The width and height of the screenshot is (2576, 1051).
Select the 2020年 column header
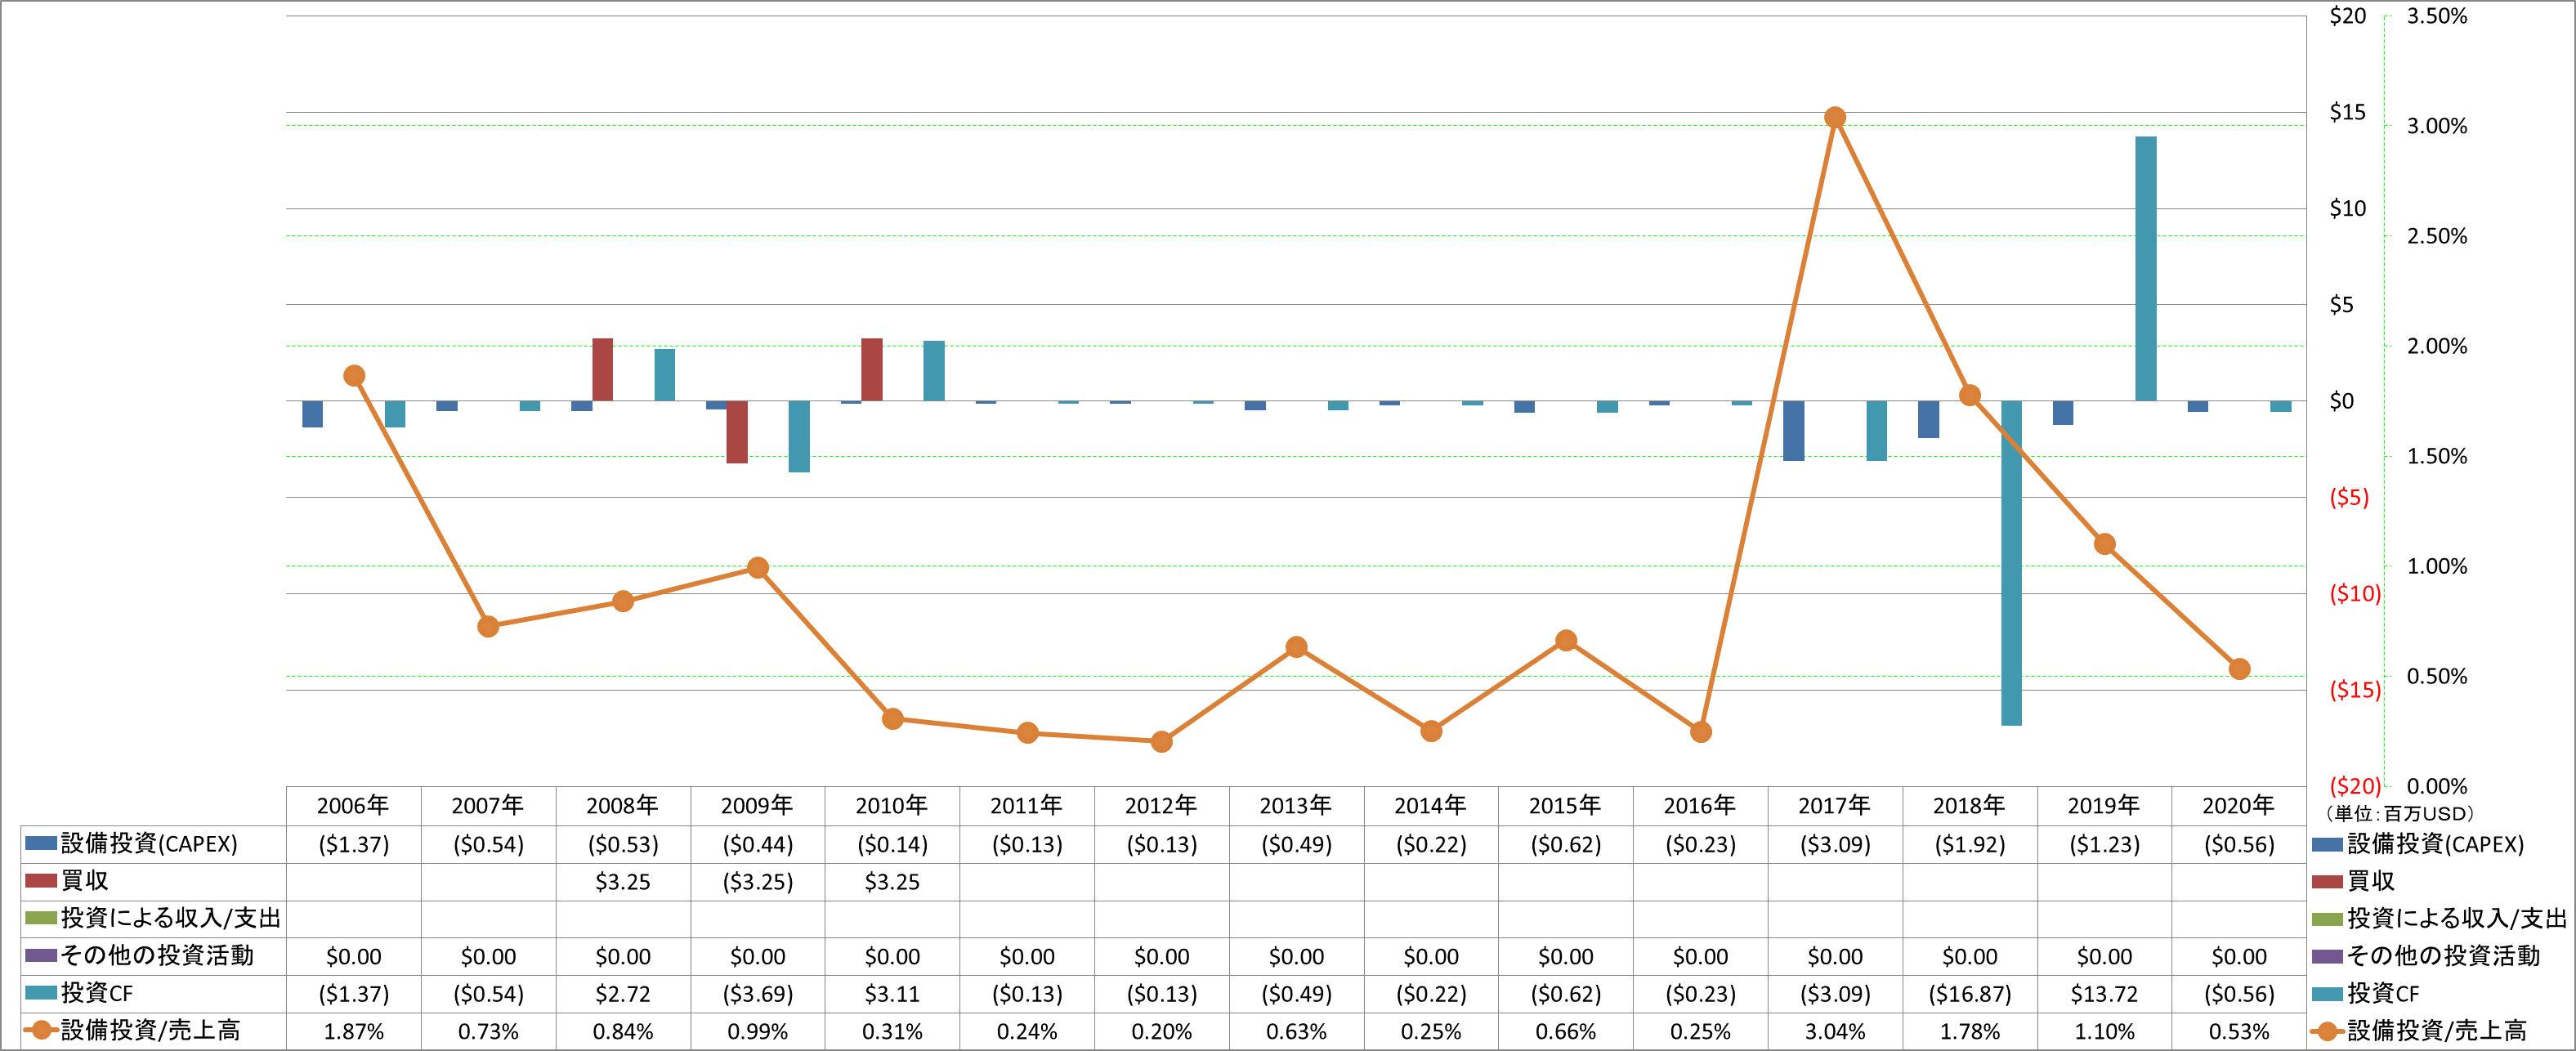[2238, 805]
